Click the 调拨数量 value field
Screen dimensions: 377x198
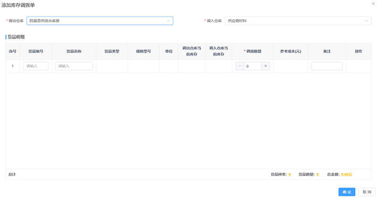click(253, 66)
